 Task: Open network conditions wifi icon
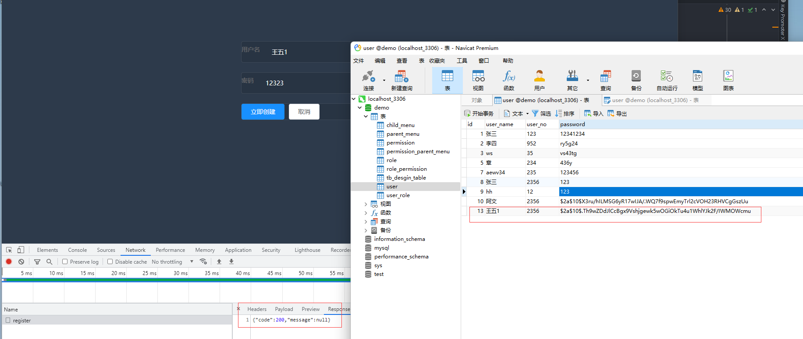(203, 261)
